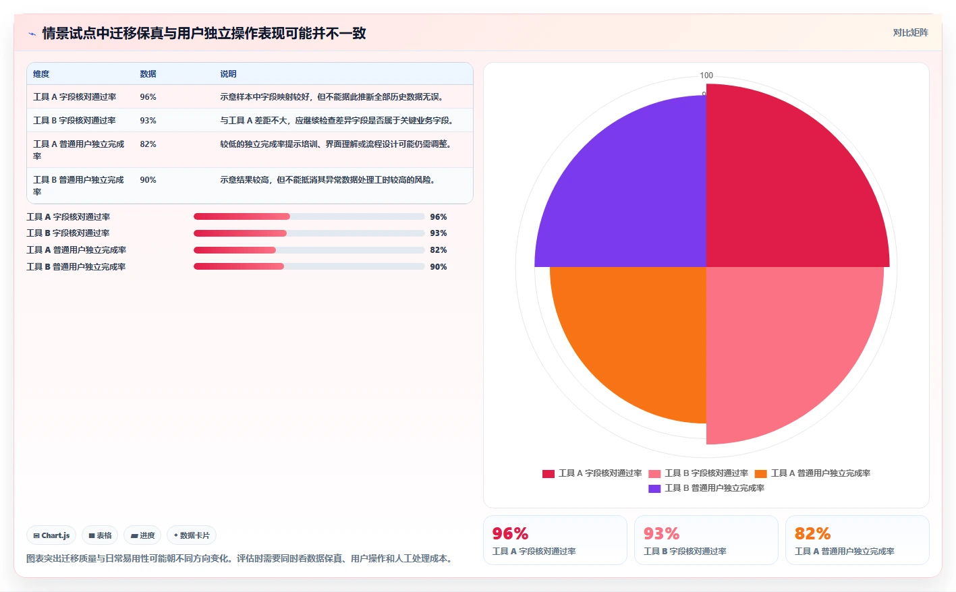Viewport: 956px width, 592px height.
Task: Click the lightning icon beside the title
Action: (32, 34)
